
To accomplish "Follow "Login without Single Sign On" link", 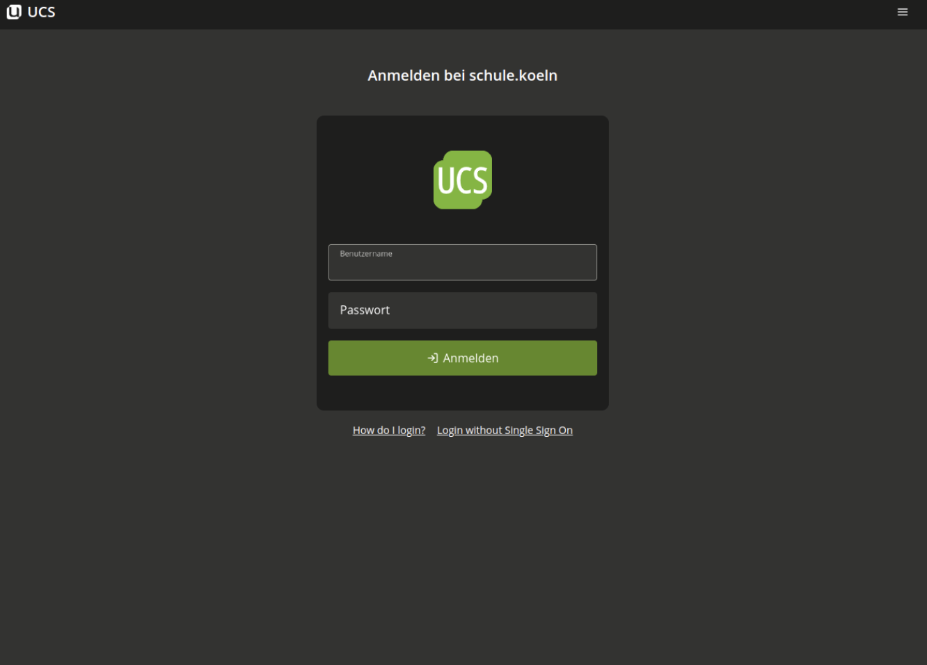I will [x=504, y=431].
